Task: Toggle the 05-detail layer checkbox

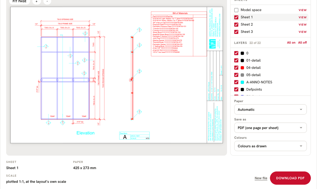Action: click(236, 75)
